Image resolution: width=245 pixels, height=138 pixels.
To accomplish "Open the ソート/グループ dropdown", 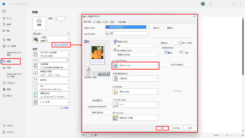I will point(136,105).
